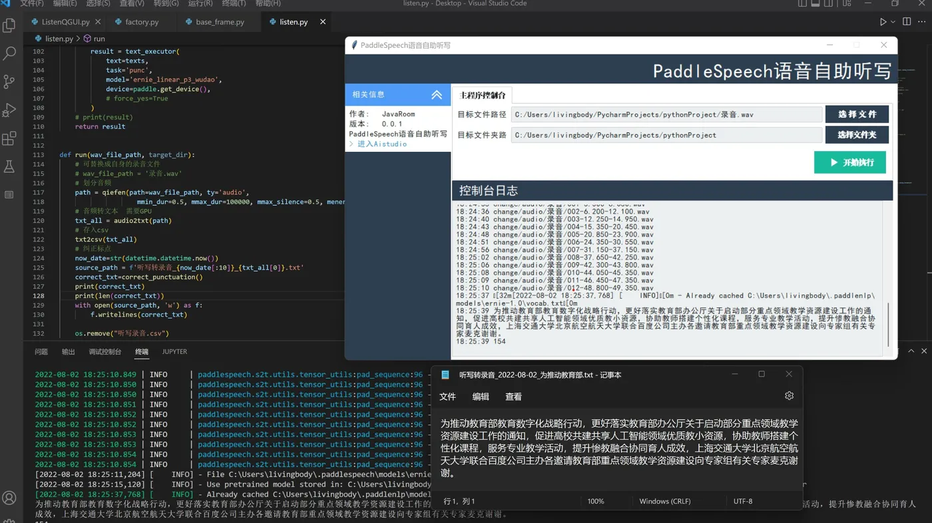Open the VS Code Explorer view

[9, 25]
